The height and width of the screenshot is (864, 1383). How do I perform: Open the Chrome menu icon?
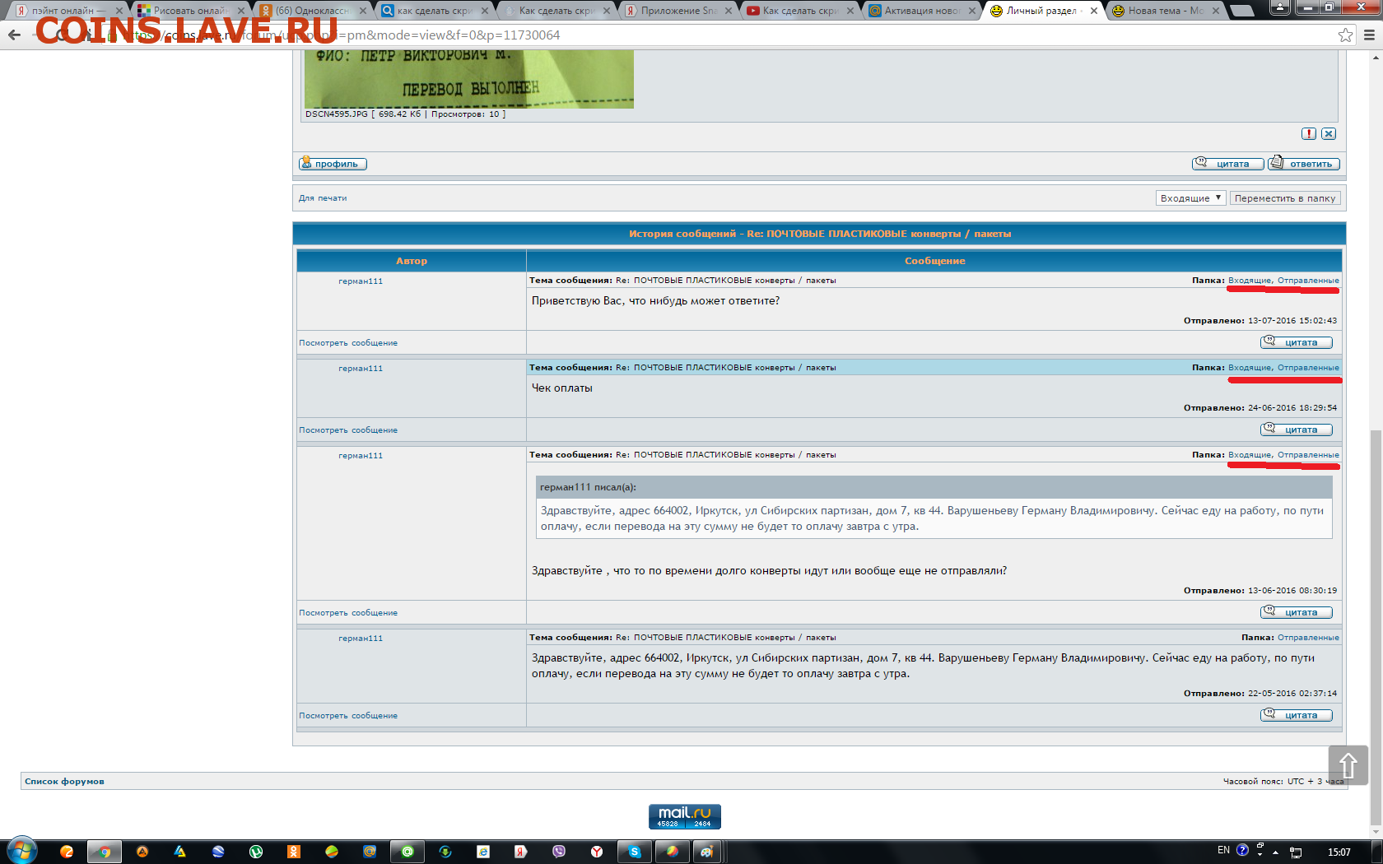click(1369, 35)
